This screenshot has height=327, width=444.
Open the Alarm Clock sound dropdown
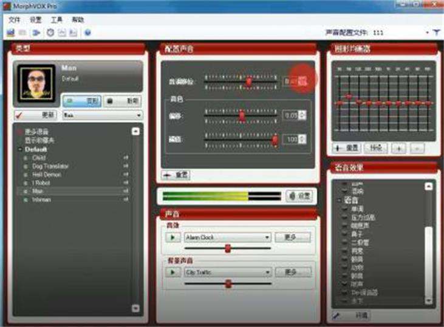click(228, 237)
